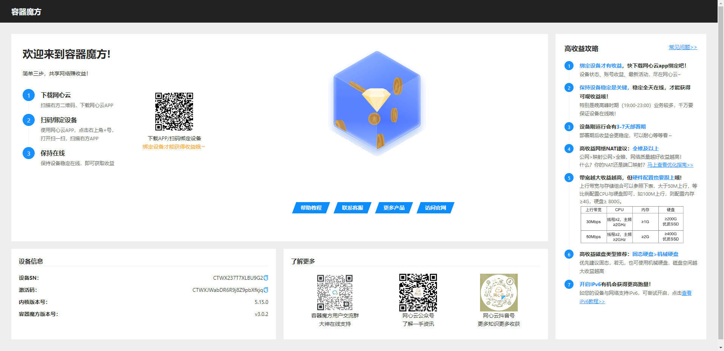The height and width of the screenshot is (351, 724).
Task: Click the 了解更多 section title
Action: click(x=303, y=261)
